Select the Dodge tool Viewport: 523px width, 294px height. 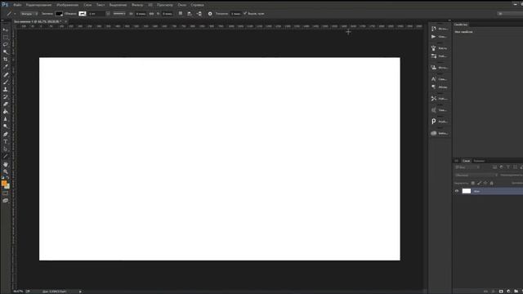coord(6,127)
